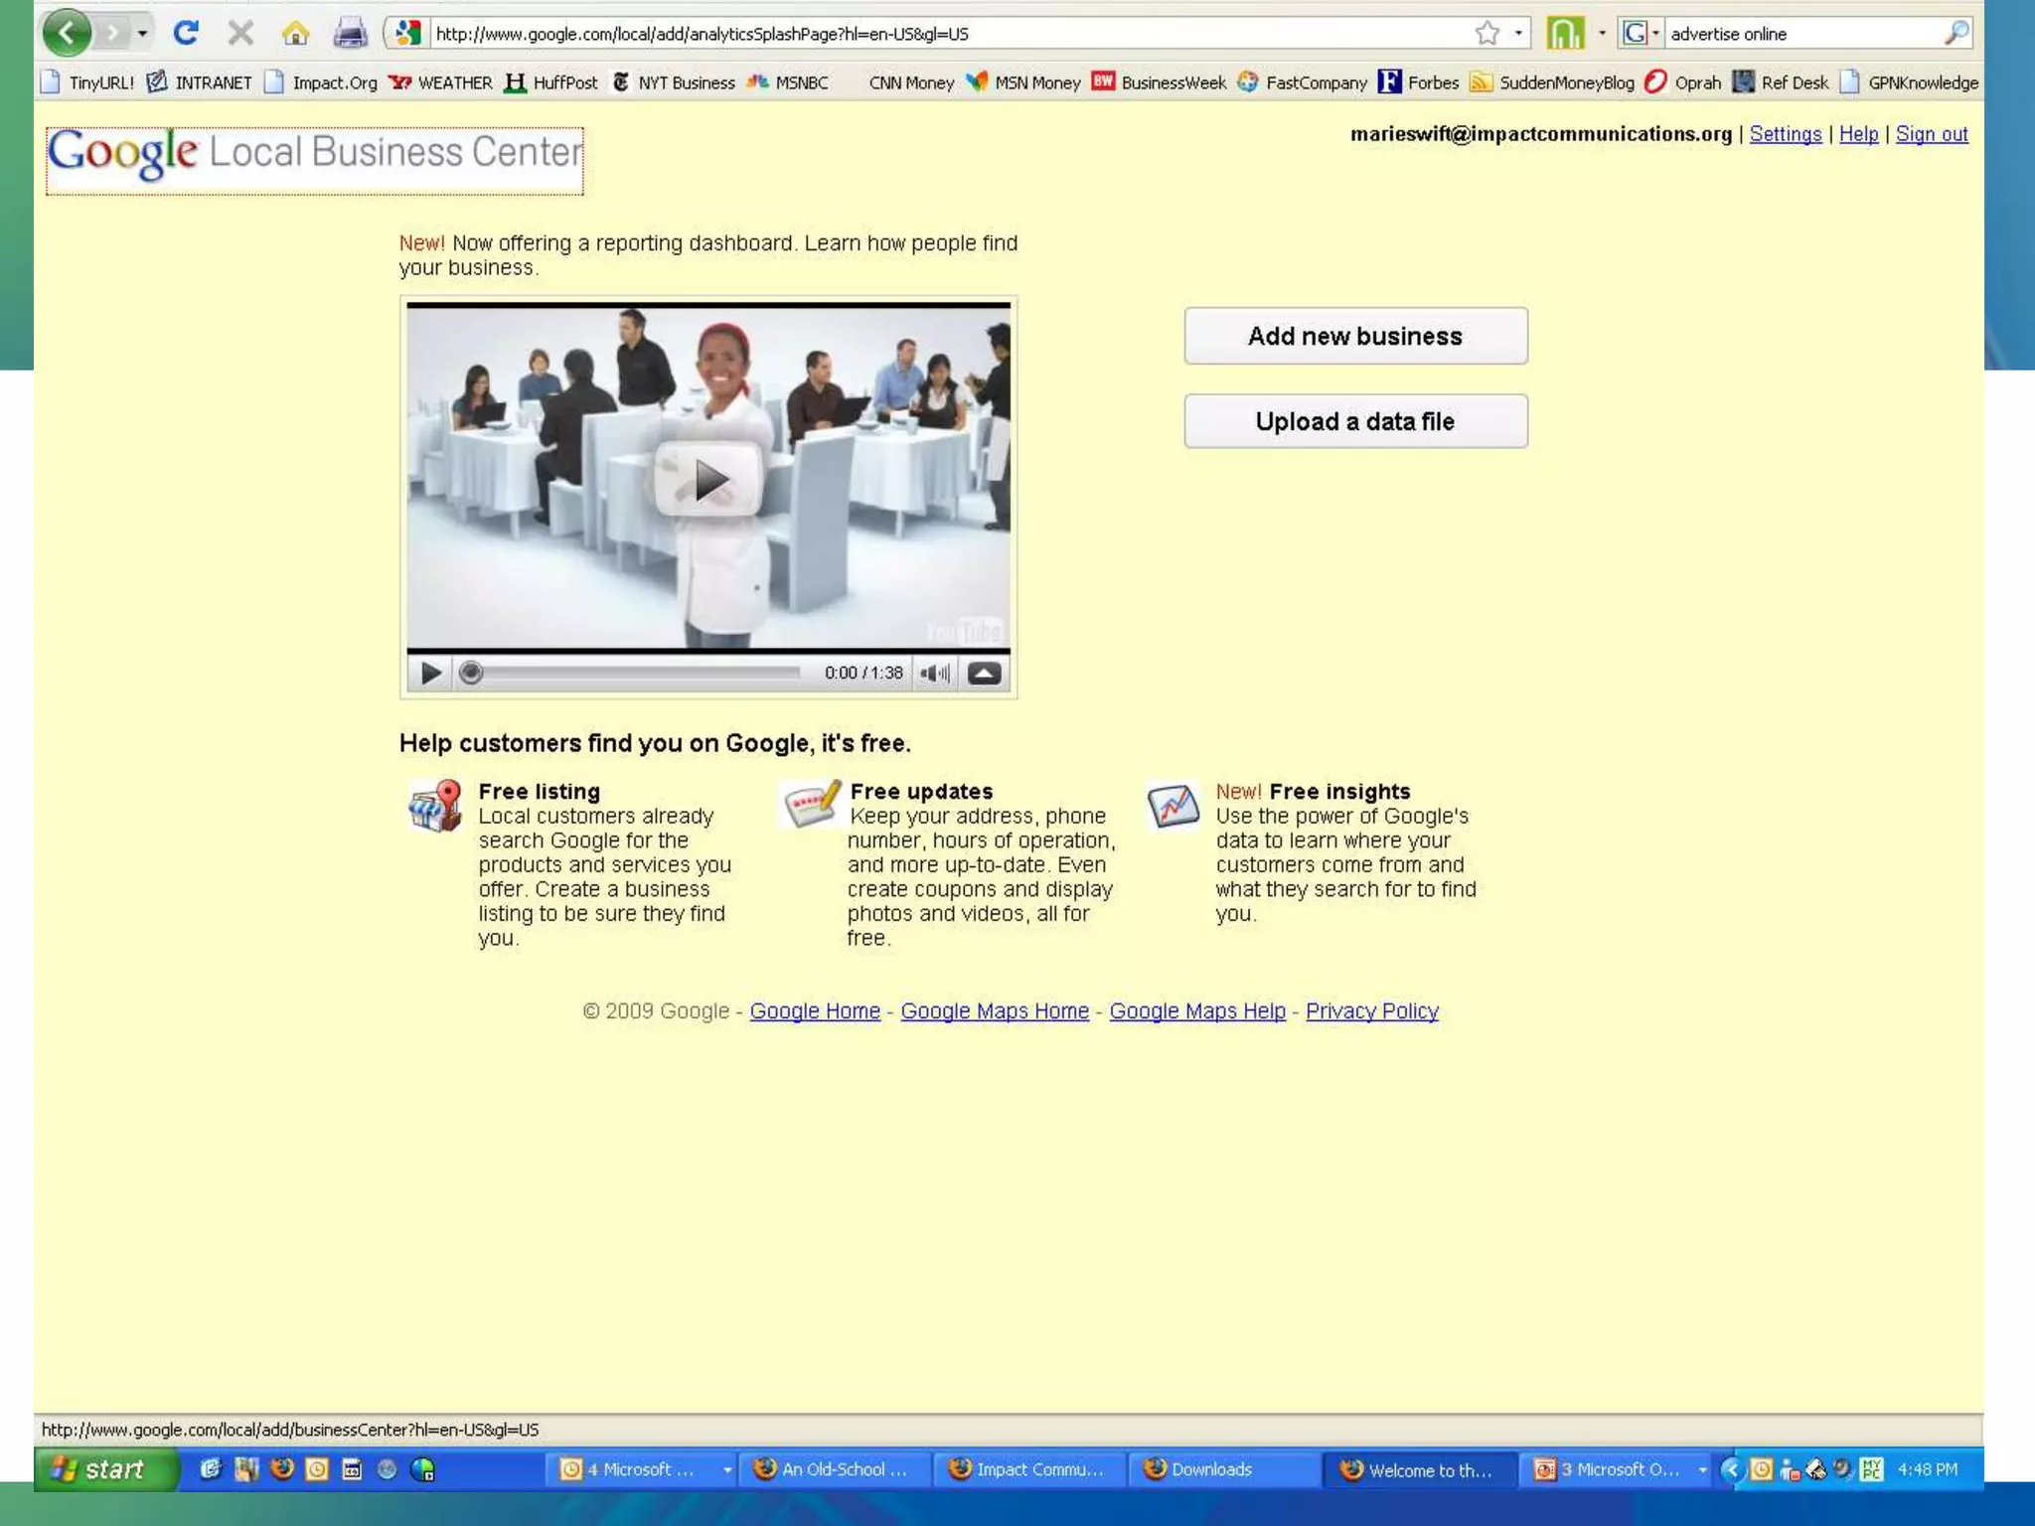This screenshot has width=2035, height=1526.
Task: Click the browser Forward arrow
Action: pos(112,34)
